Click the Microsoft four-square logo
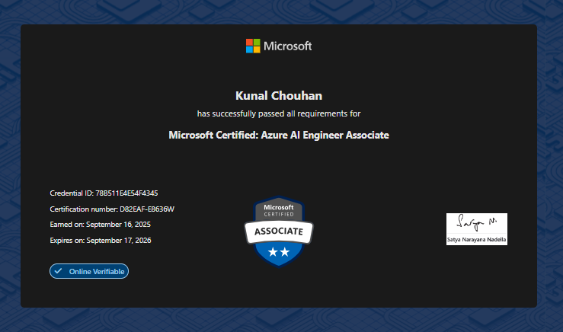The height and width of the screenshot is (332, 563). (x=253, y=46)
